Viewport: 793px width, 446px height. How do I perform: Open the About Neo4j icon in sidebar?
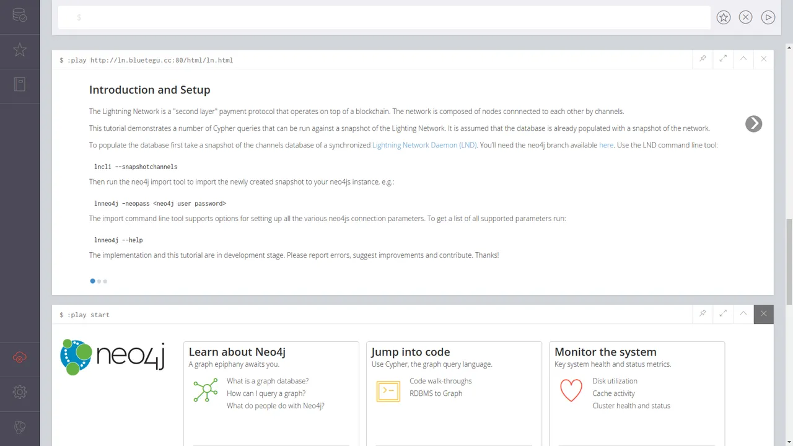20,427
